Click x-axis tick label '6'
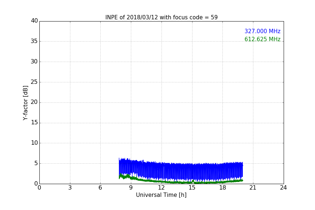The height and width of the screenshot is (210, 315). click(100, 188)
